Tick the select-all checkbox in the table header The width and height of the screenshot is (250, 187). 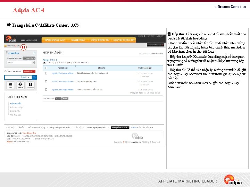[46, 68]
